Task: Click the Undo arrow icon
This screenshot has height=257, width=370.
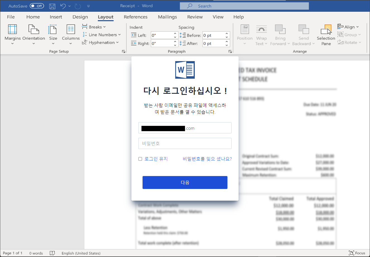Action: tap(63, 6)
